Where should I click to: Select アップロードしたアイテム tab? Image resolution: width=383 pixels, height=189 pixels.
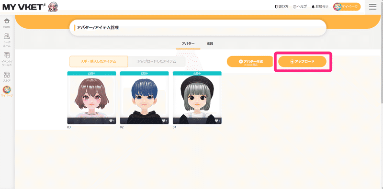click(157, 62)
